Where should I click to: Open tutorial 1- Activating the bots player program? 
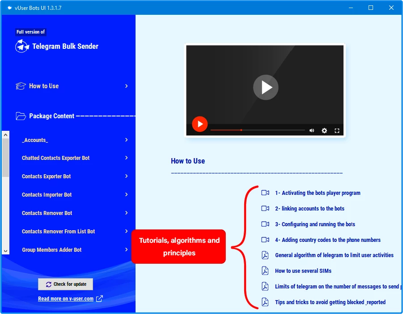tap(318, 193)
